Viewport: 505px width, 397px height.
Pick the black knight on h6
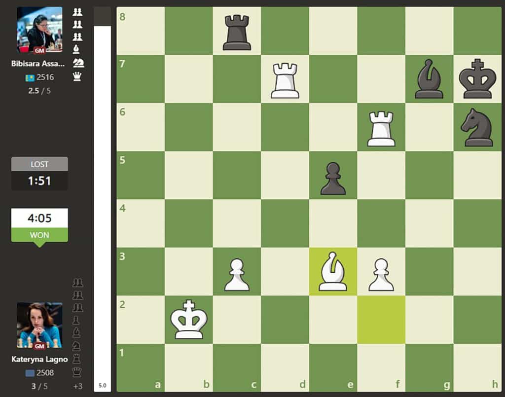tap(477, 127)
